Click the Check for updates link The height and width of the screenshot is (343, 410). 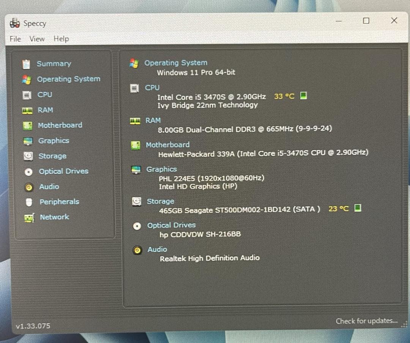[x=367, y=321]
